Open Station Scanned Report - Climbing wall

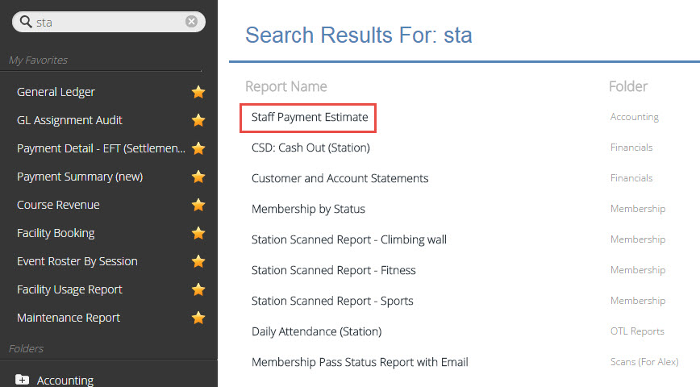[x=349, y=239]
